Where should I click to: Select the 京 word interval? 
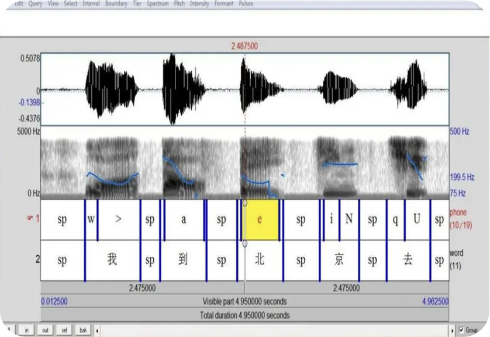coord(339,260)
